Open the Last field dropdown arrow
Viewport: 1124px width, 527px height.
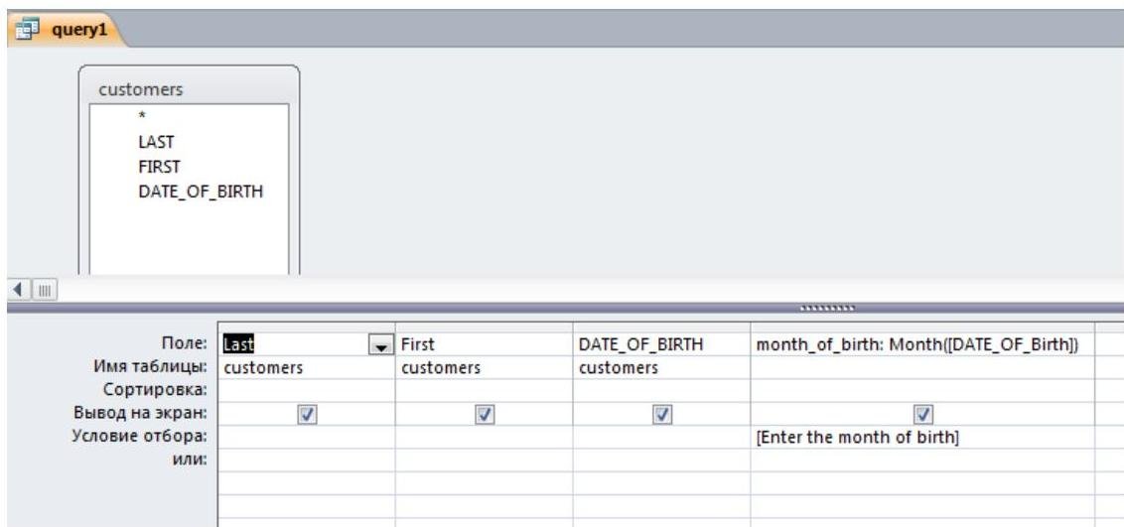coord(380,346)
